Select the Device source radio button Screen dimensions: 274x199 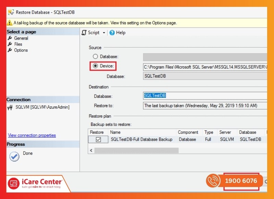(x=95, y=66)
